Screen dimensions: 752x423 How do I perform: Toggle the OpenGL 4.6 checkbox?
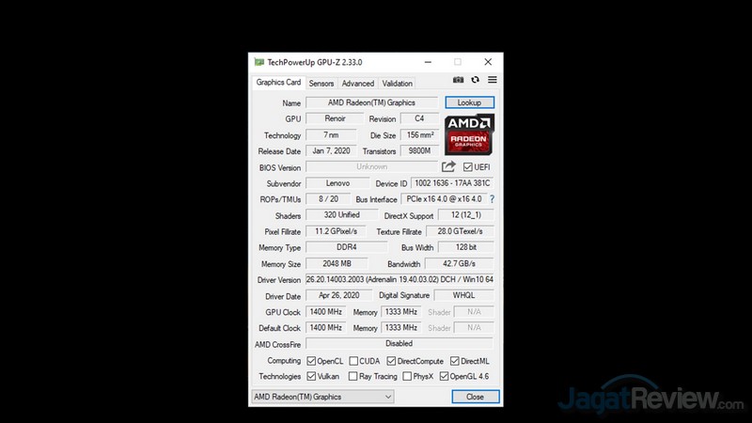444,377
